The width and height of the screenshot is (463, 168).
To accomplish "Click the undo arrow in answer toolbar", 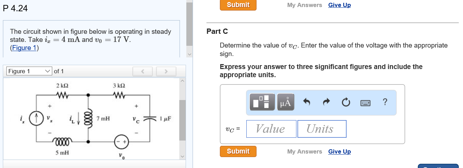I will (307, 102).
